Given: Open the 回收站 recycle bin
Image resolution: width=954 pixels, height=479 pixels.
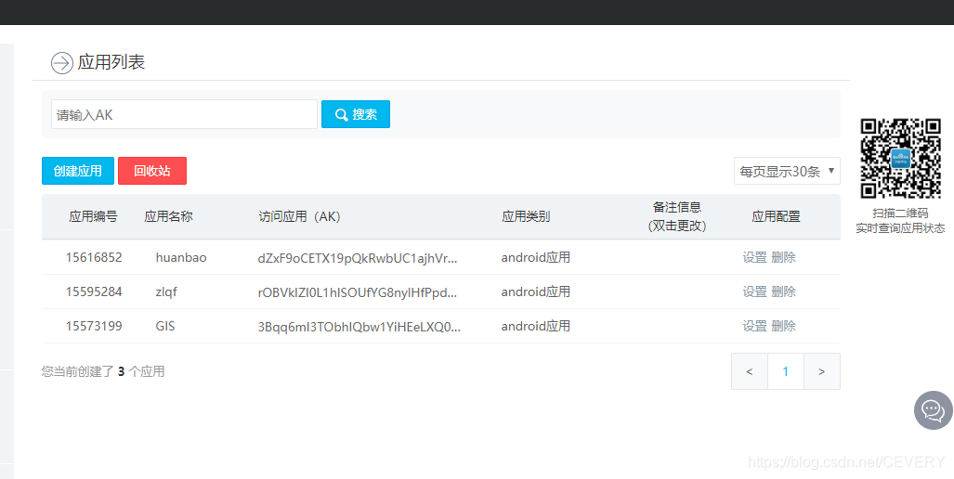Looking at the screenshot, I should 152,171.
